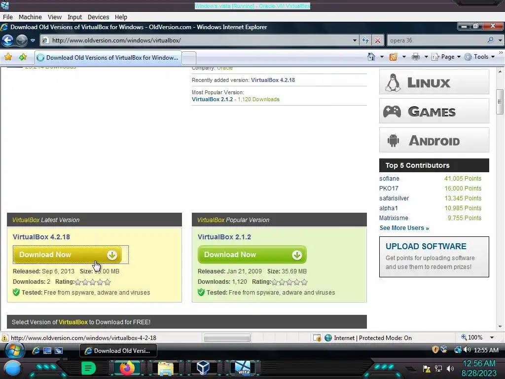505x379 pixels.
Task: Open the Favorites Center star icon
Action: (x=8, y=57)
